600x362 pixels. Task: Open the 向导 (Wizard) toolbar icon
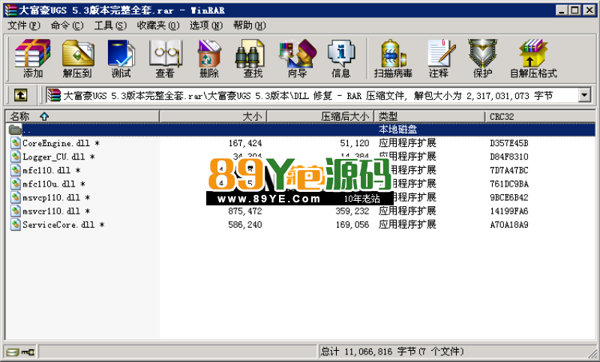pyautogui.click(x=298, y=53)
